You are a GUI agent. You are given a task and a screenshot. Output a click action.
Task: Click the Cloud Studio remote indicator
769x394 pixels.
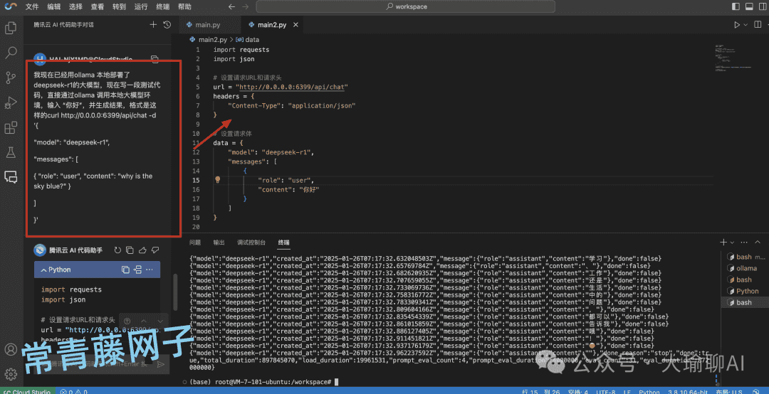[27, 392]
